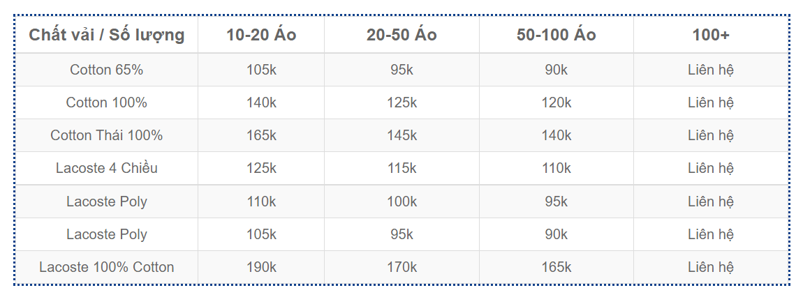Select the 120k price for Cotton 100%
The width and height of the screenshot is (803, 304).
(x=556, y=102)
